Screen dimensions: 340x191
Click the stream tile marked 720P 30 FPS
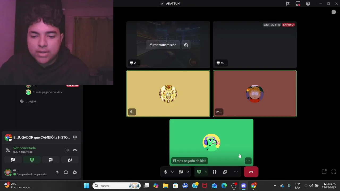click(x=255, y=45)
